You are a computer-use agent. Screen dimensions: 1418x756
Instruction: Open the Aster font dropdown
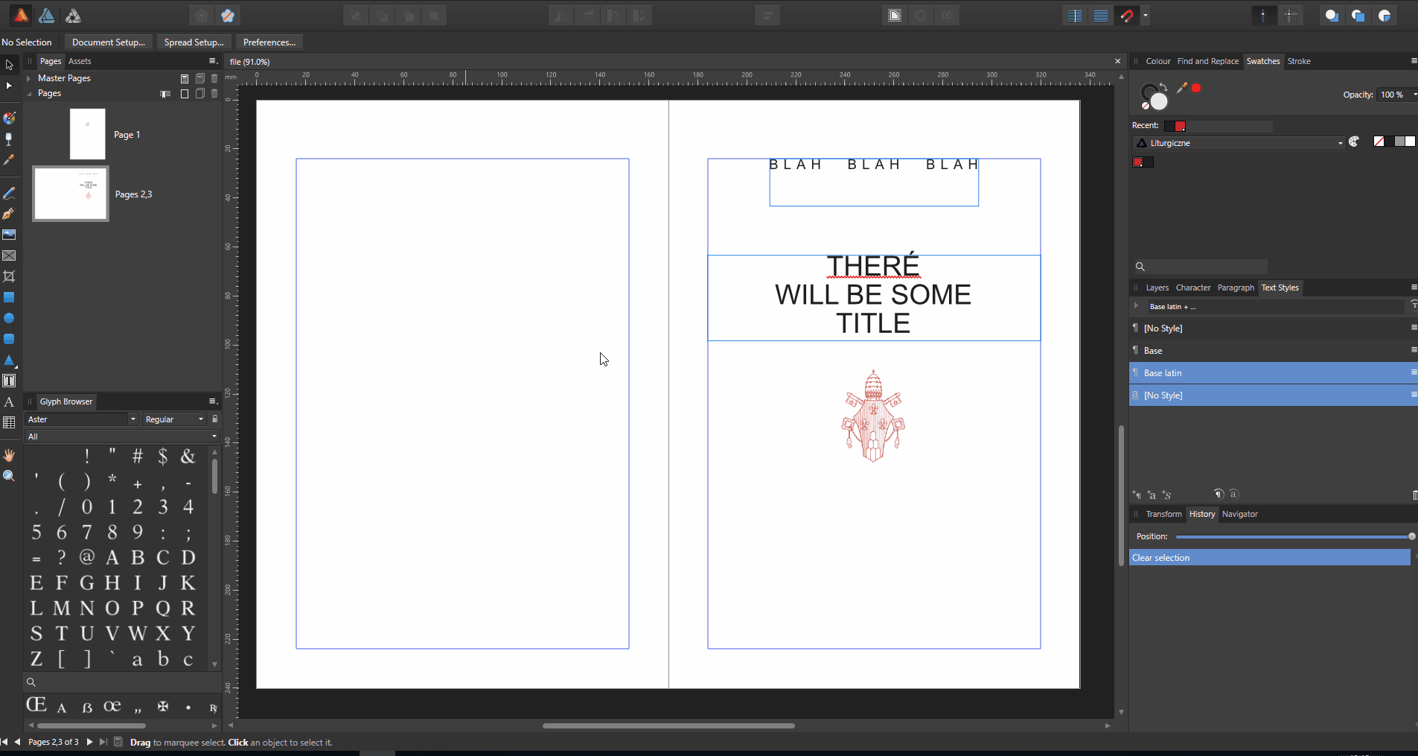[x=82, y=419]
